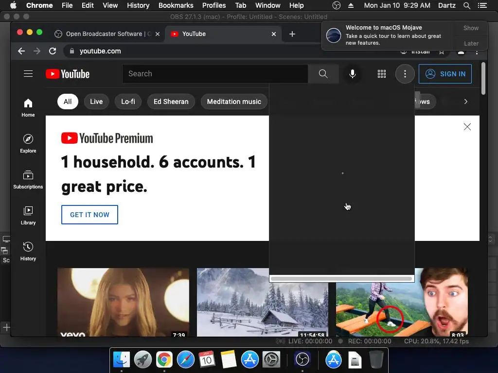Select the Ed Sheeran filter chip

[x=171, y=102]
